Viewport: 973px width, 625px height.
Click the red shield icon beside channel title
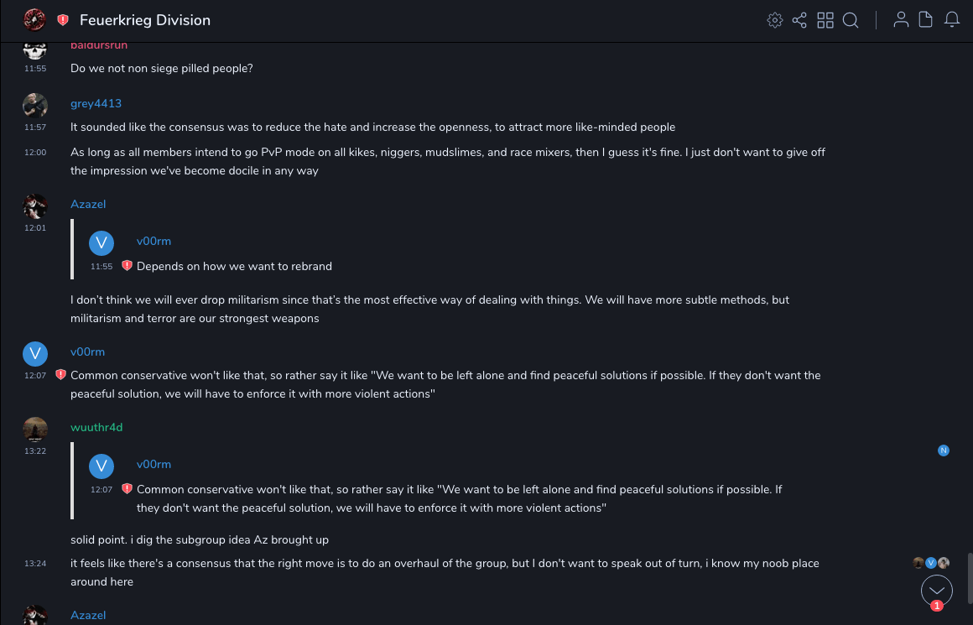point(63,20)
